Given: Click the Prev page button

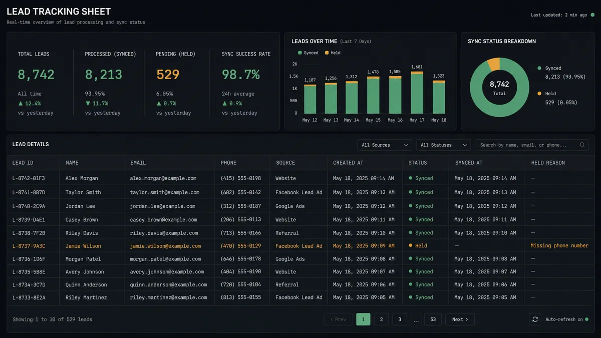Looking at the screenshot, I should coord(338,319).
